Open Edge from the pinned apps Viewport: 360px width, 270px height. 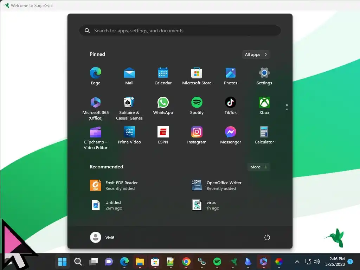click(x=96, y=76)
